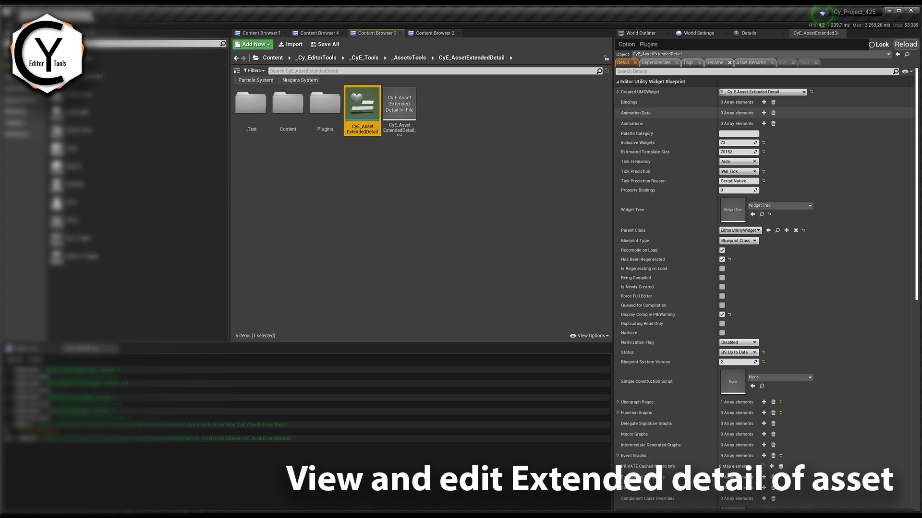The width and height of the screenshot is (922, 518).
Task: Open the Plugins menu in the detail panel
Action: pyautogui.click(x=649, y=44)
